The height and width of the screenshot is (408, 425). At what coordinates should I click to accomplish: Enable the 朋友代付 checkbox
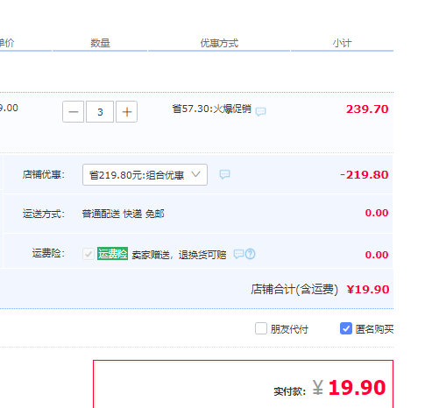pos(261,328)
